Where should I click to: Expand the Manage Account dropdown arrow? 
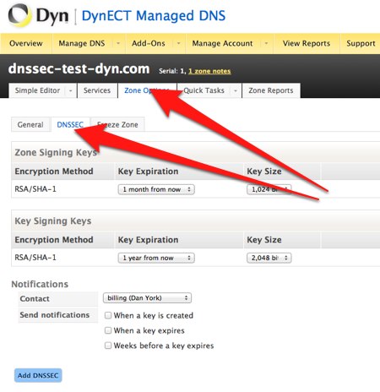[266, 43]
